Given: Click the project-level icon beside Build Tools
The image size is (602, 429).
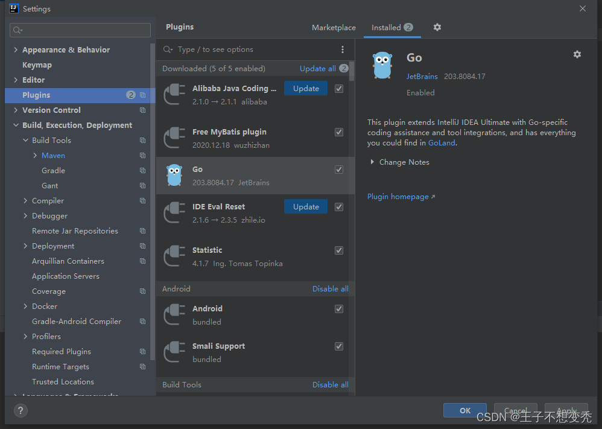Looking at the screenshot, I should pyautogui.click(x=143, y=141).
